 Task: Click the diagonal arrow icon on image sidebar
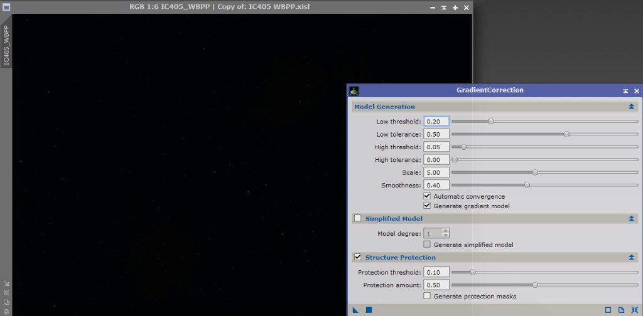pyautogui.click(x=6, y=283)
